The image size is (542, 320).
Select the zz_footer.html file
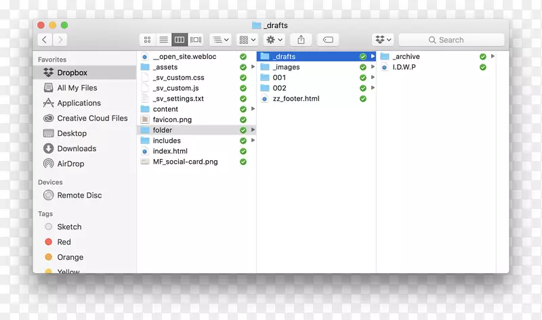[316, 99]
